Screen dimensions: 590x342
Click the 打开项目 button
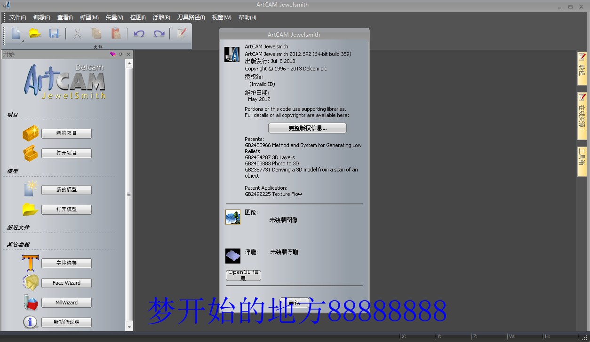coord(66,153)
